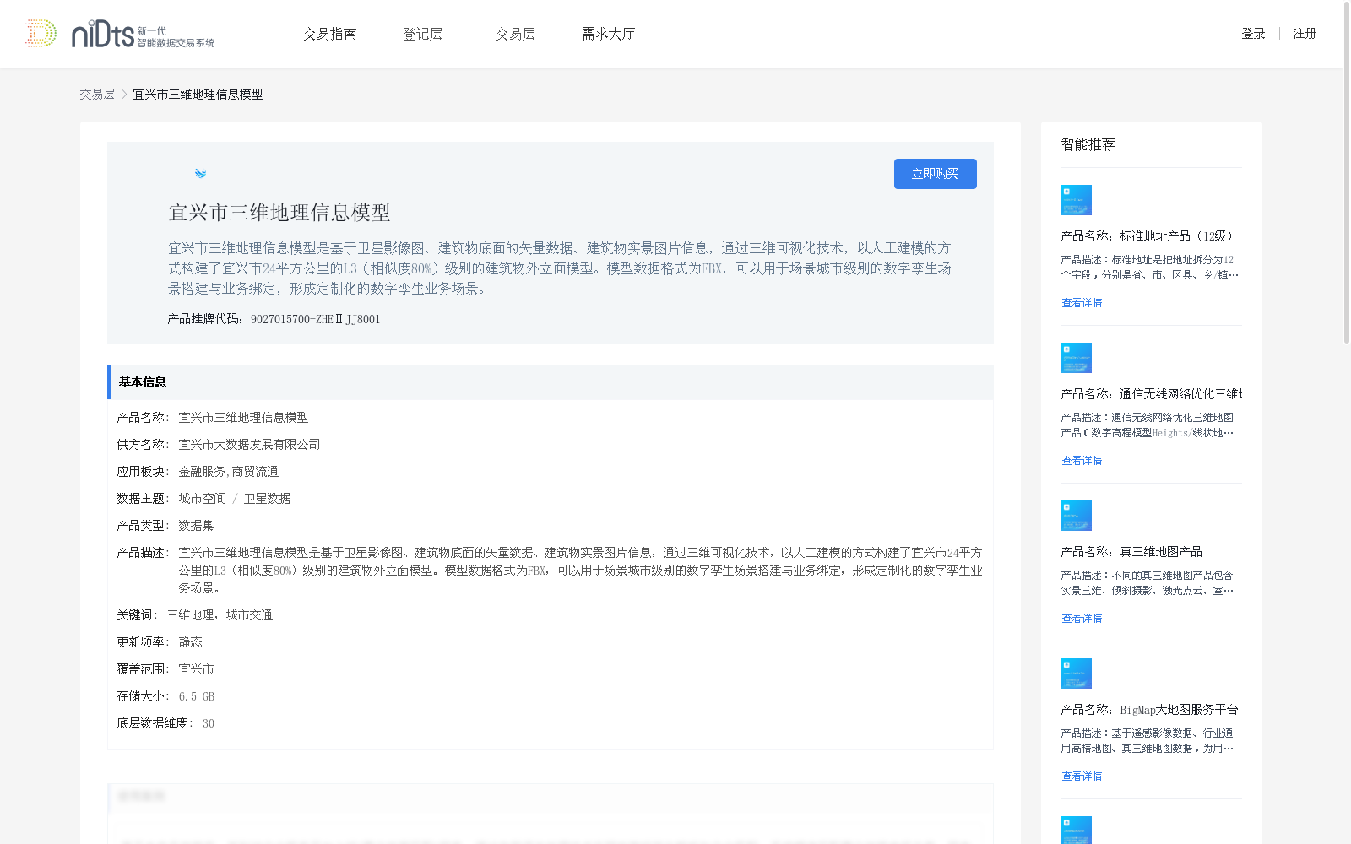The height and width of the screenshot is (844, 1351).
Task: Click 交易层 in the breadcrumb
Action: coord(97,95)
